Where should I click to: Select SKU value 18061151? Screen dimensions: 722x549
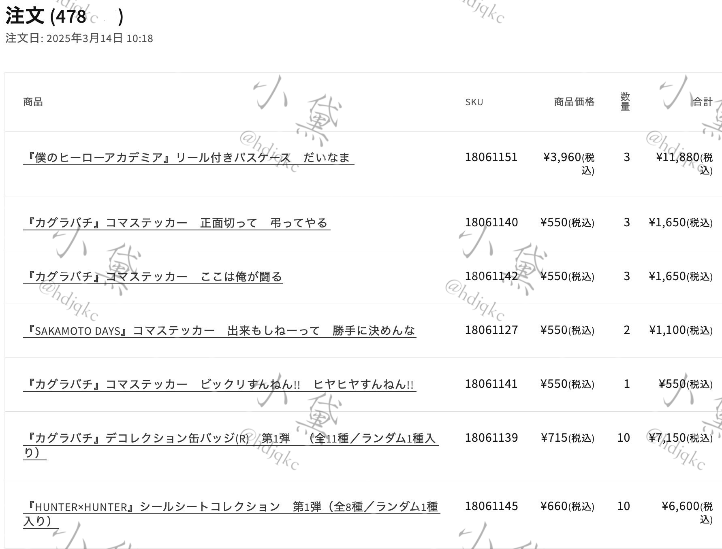pyautogui.click(x=491, y=157)
